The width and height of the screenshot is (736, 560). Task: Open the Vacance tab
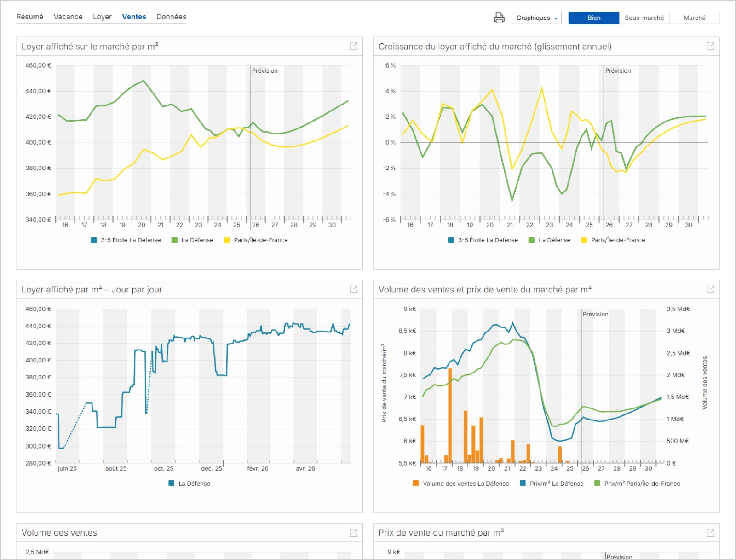68,17
